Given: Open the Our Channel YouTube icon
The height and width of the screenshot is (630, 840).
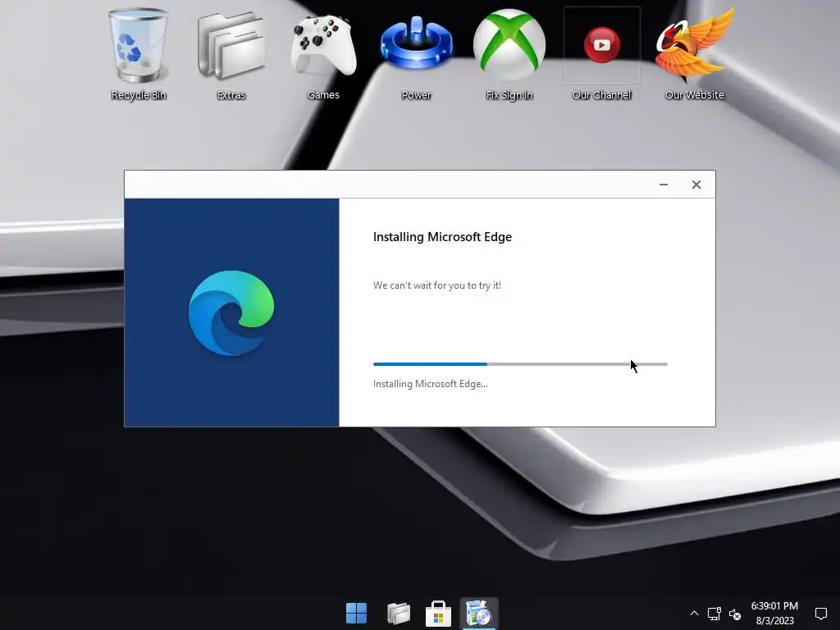Looking at the screenshot, I should (x=601, y=53).
